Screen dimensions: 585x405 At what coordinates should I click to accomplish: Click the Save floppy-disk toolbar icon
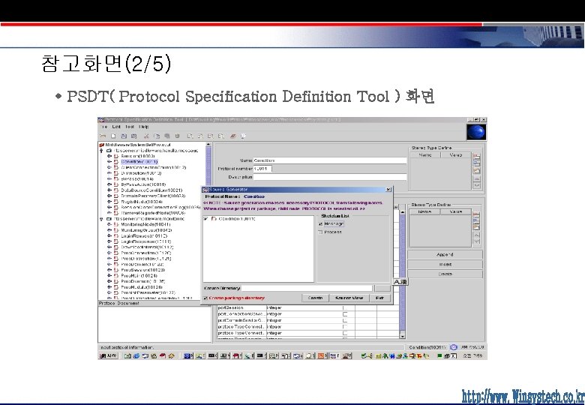124,136
